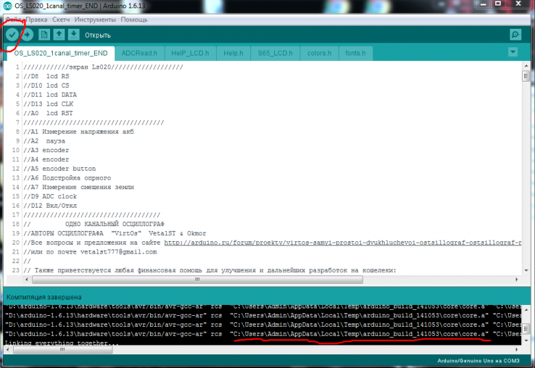Click the console vertical scrollbar thumb
The image size is (535, 368).
(526, 328)
